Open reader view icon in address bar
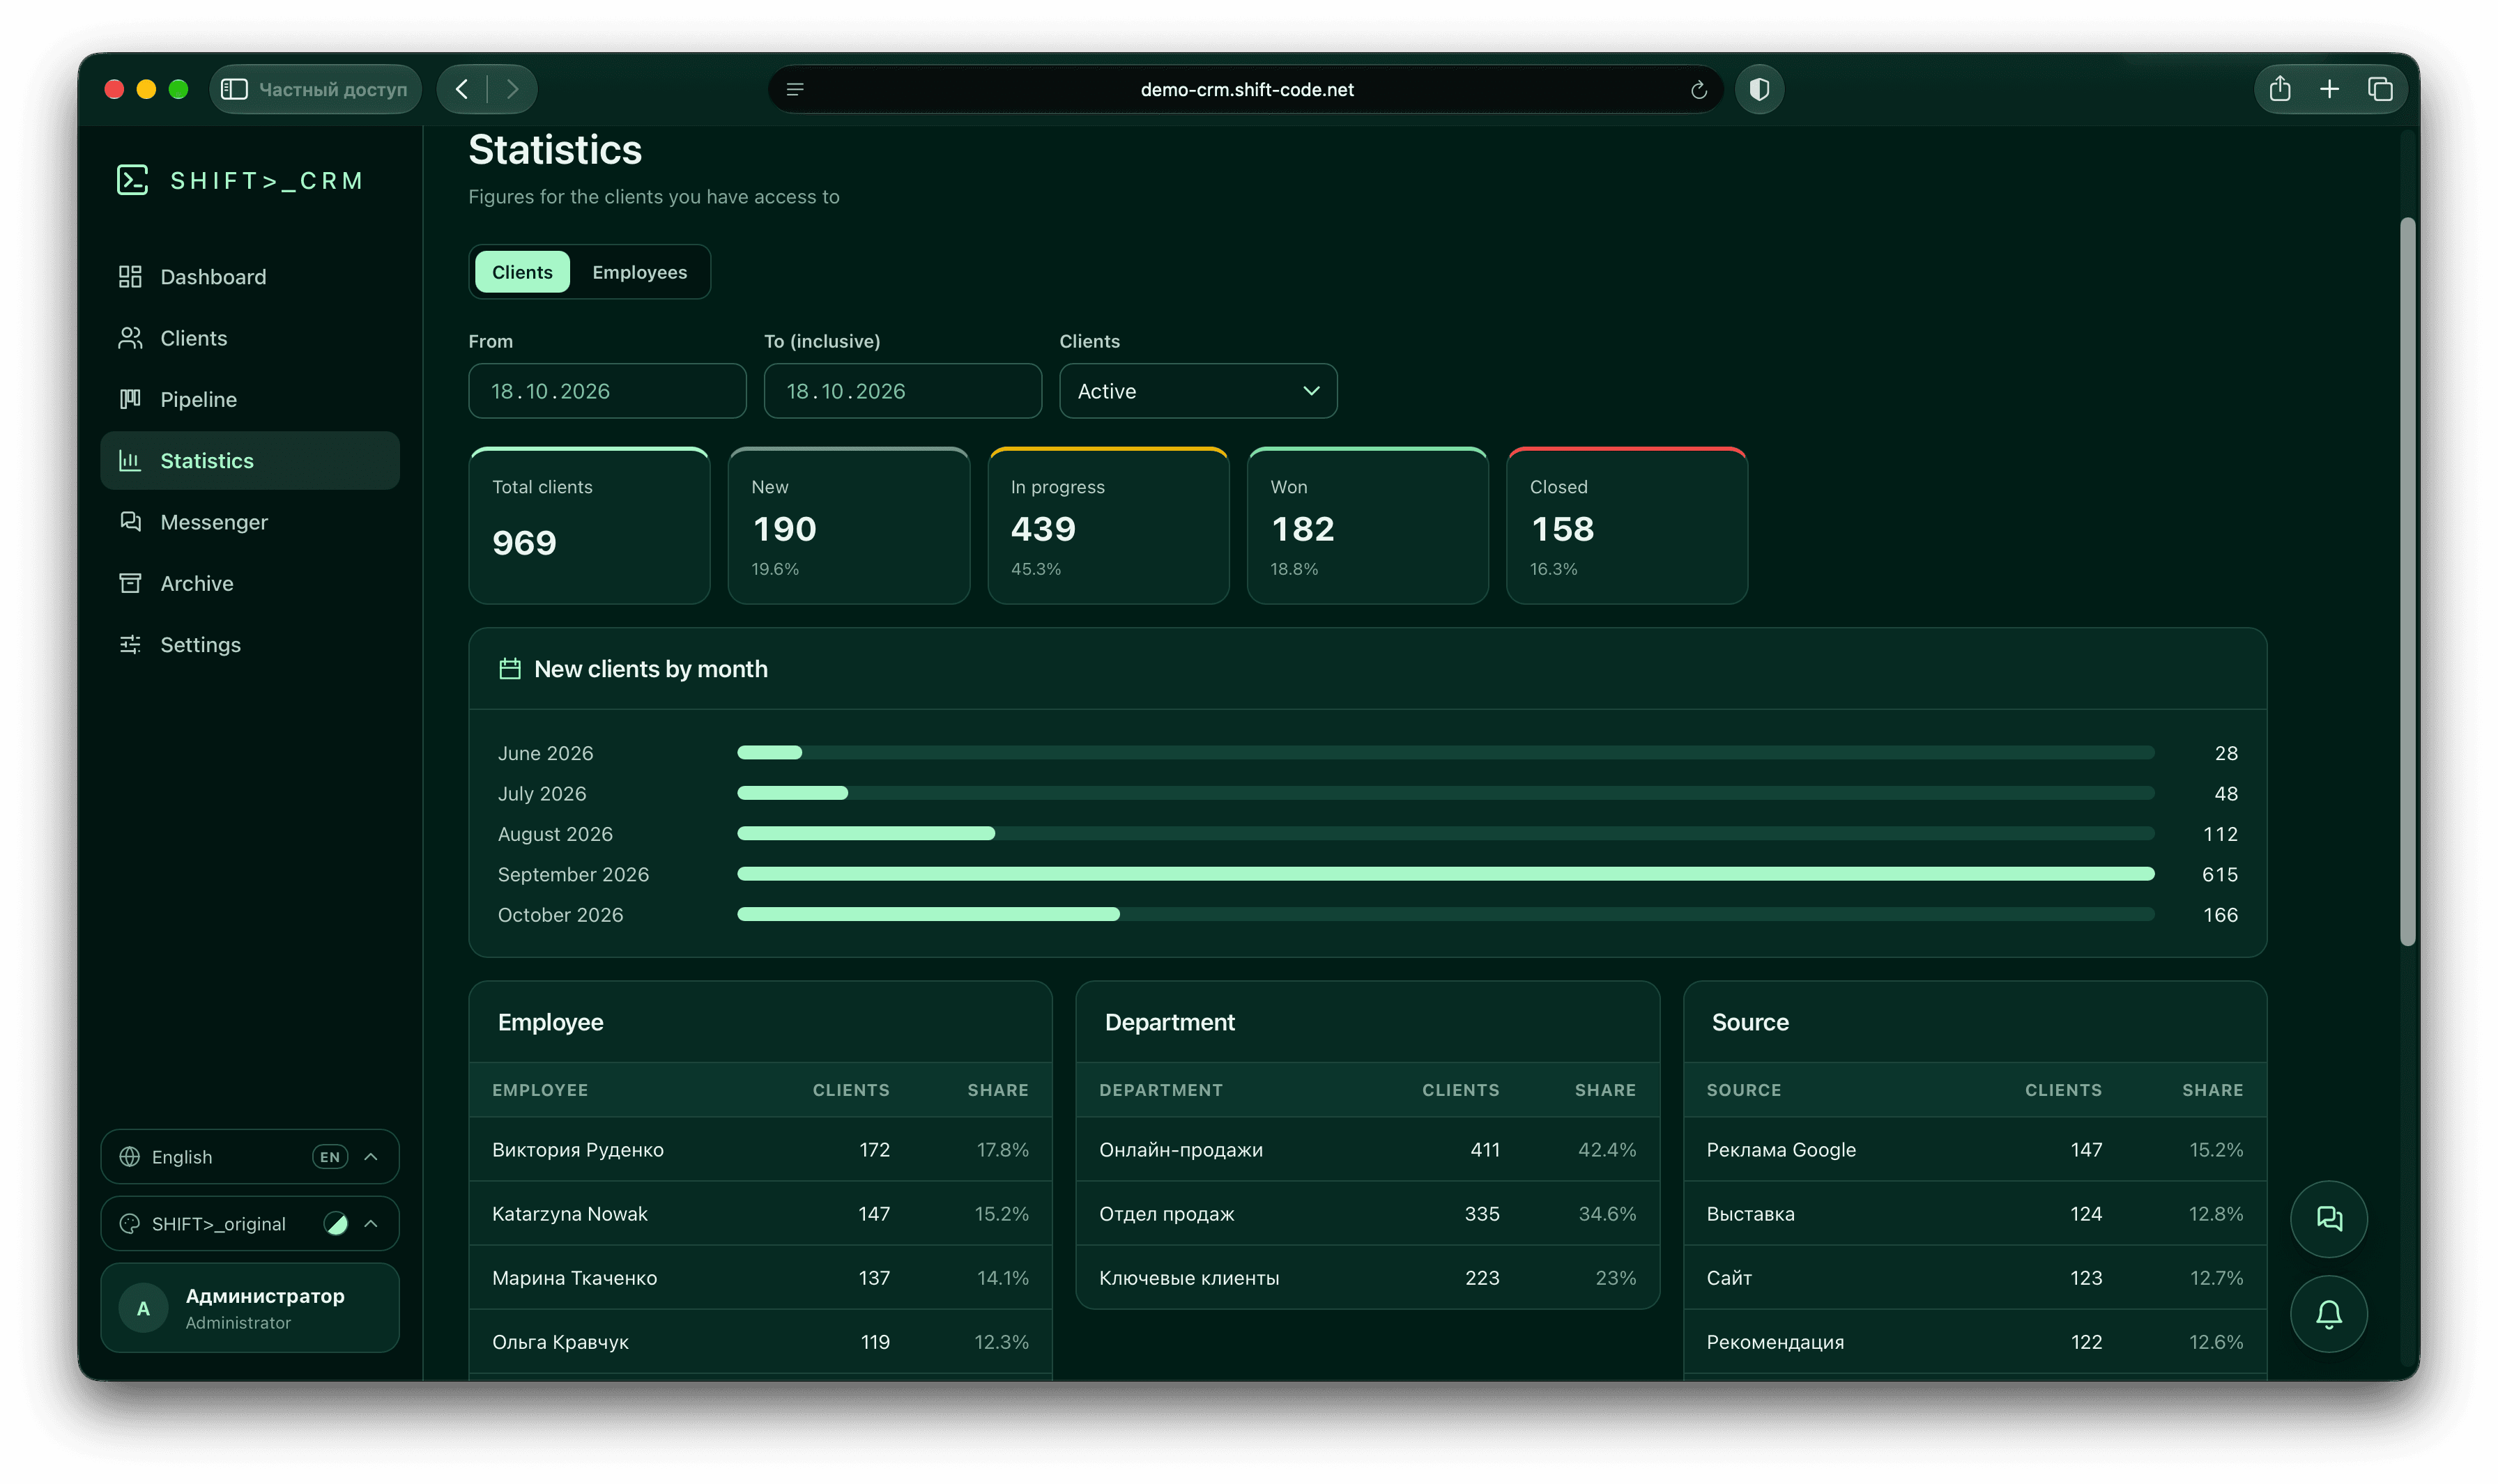The height and width of the screenshot is (1484, 2498). tap(795, 90)
